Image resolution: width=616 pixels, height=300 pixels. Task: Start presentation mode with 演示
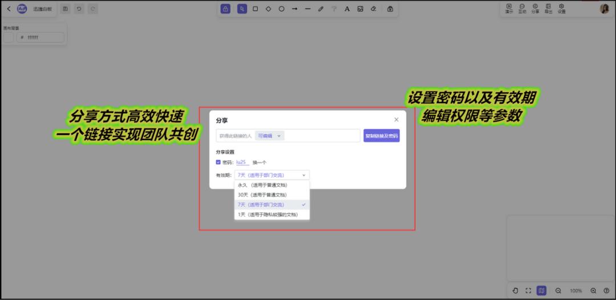click(x=509, y=9)
